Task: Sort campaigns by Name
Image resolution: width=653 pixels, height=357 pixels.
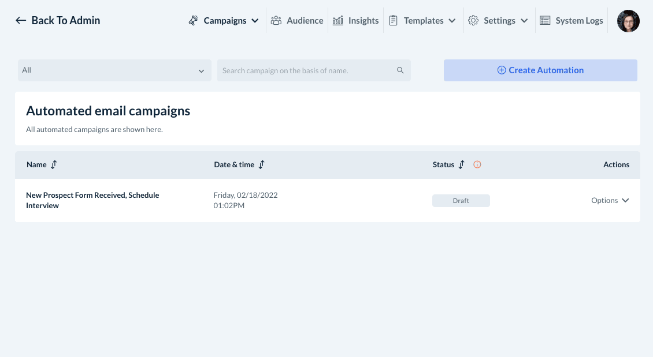Action: point(54,164)
